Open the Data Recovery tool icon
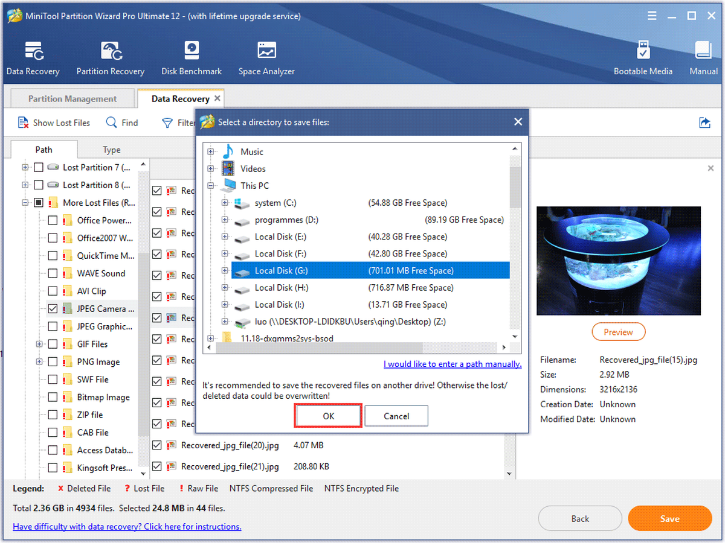The image size is (725, 543). coord(33,52)
